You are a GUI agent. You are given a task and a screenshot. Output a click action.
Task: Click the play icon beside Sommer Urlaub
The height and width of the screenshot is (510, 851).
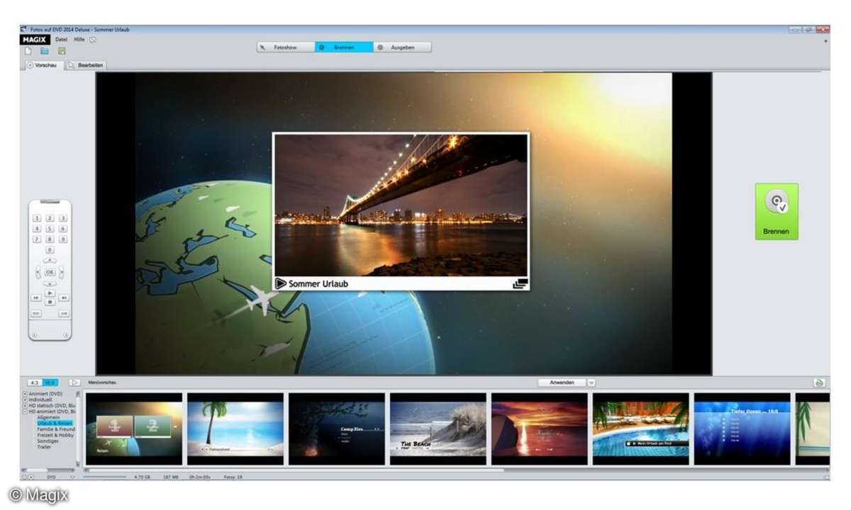click(x=281, y=283)
